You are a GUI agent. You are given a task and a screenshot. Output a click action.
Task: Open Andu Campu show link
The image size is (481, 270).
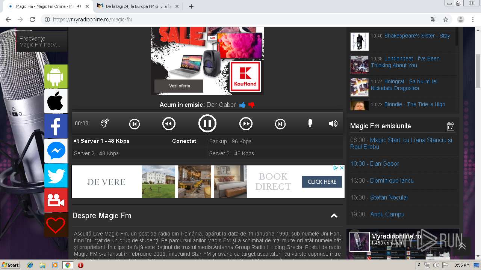[387, 214]
